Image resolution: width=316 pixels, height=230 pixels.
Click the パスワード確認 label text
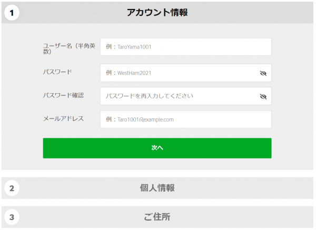point(63,95)
